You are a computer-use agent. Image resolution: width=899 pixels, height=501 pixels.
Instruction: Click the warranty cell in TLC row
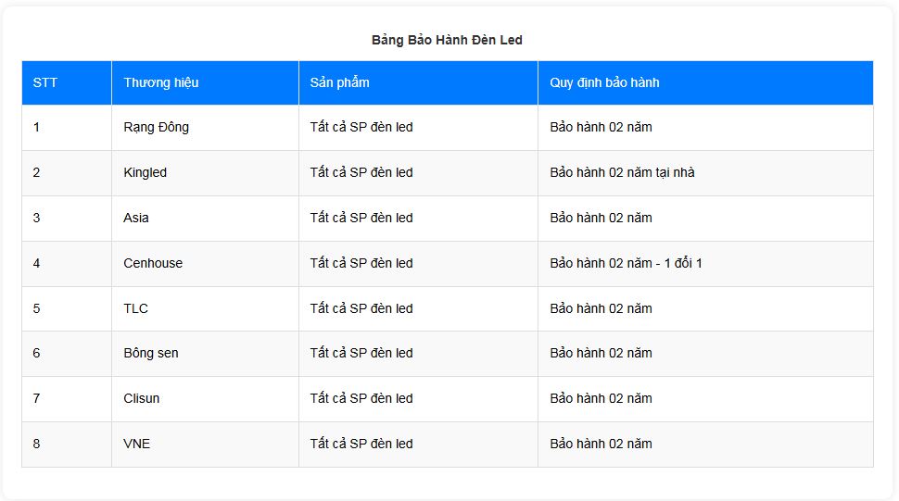tap(601, 308)
